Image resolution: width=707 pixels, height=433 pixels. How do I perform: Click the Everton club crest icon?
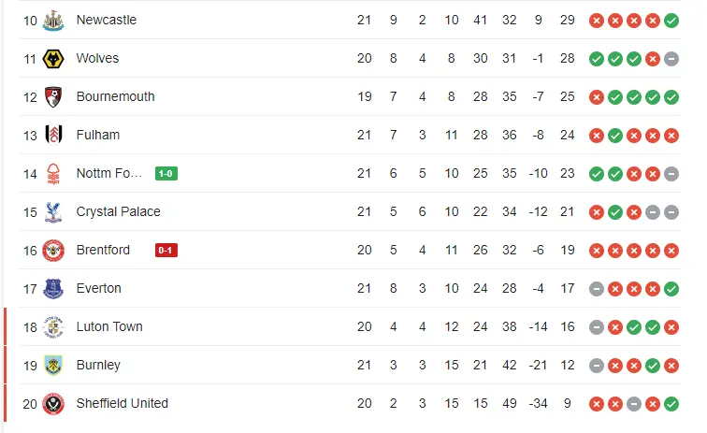pyautogui.click(x=52, y=288)
